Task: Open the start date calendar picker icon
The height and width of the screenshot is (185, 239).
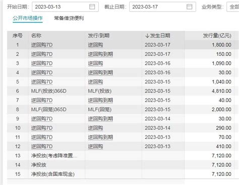Action: [x=92, y=7]
